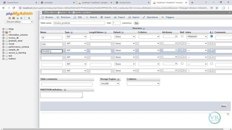Click the tab search chevron icon
The image size is (232, 130).
point(206,3)
